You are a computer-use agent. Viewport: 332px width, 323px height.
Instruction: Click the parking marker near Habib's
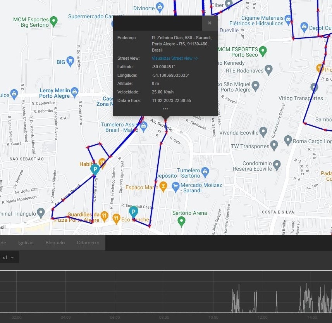[x=95, y=169]
